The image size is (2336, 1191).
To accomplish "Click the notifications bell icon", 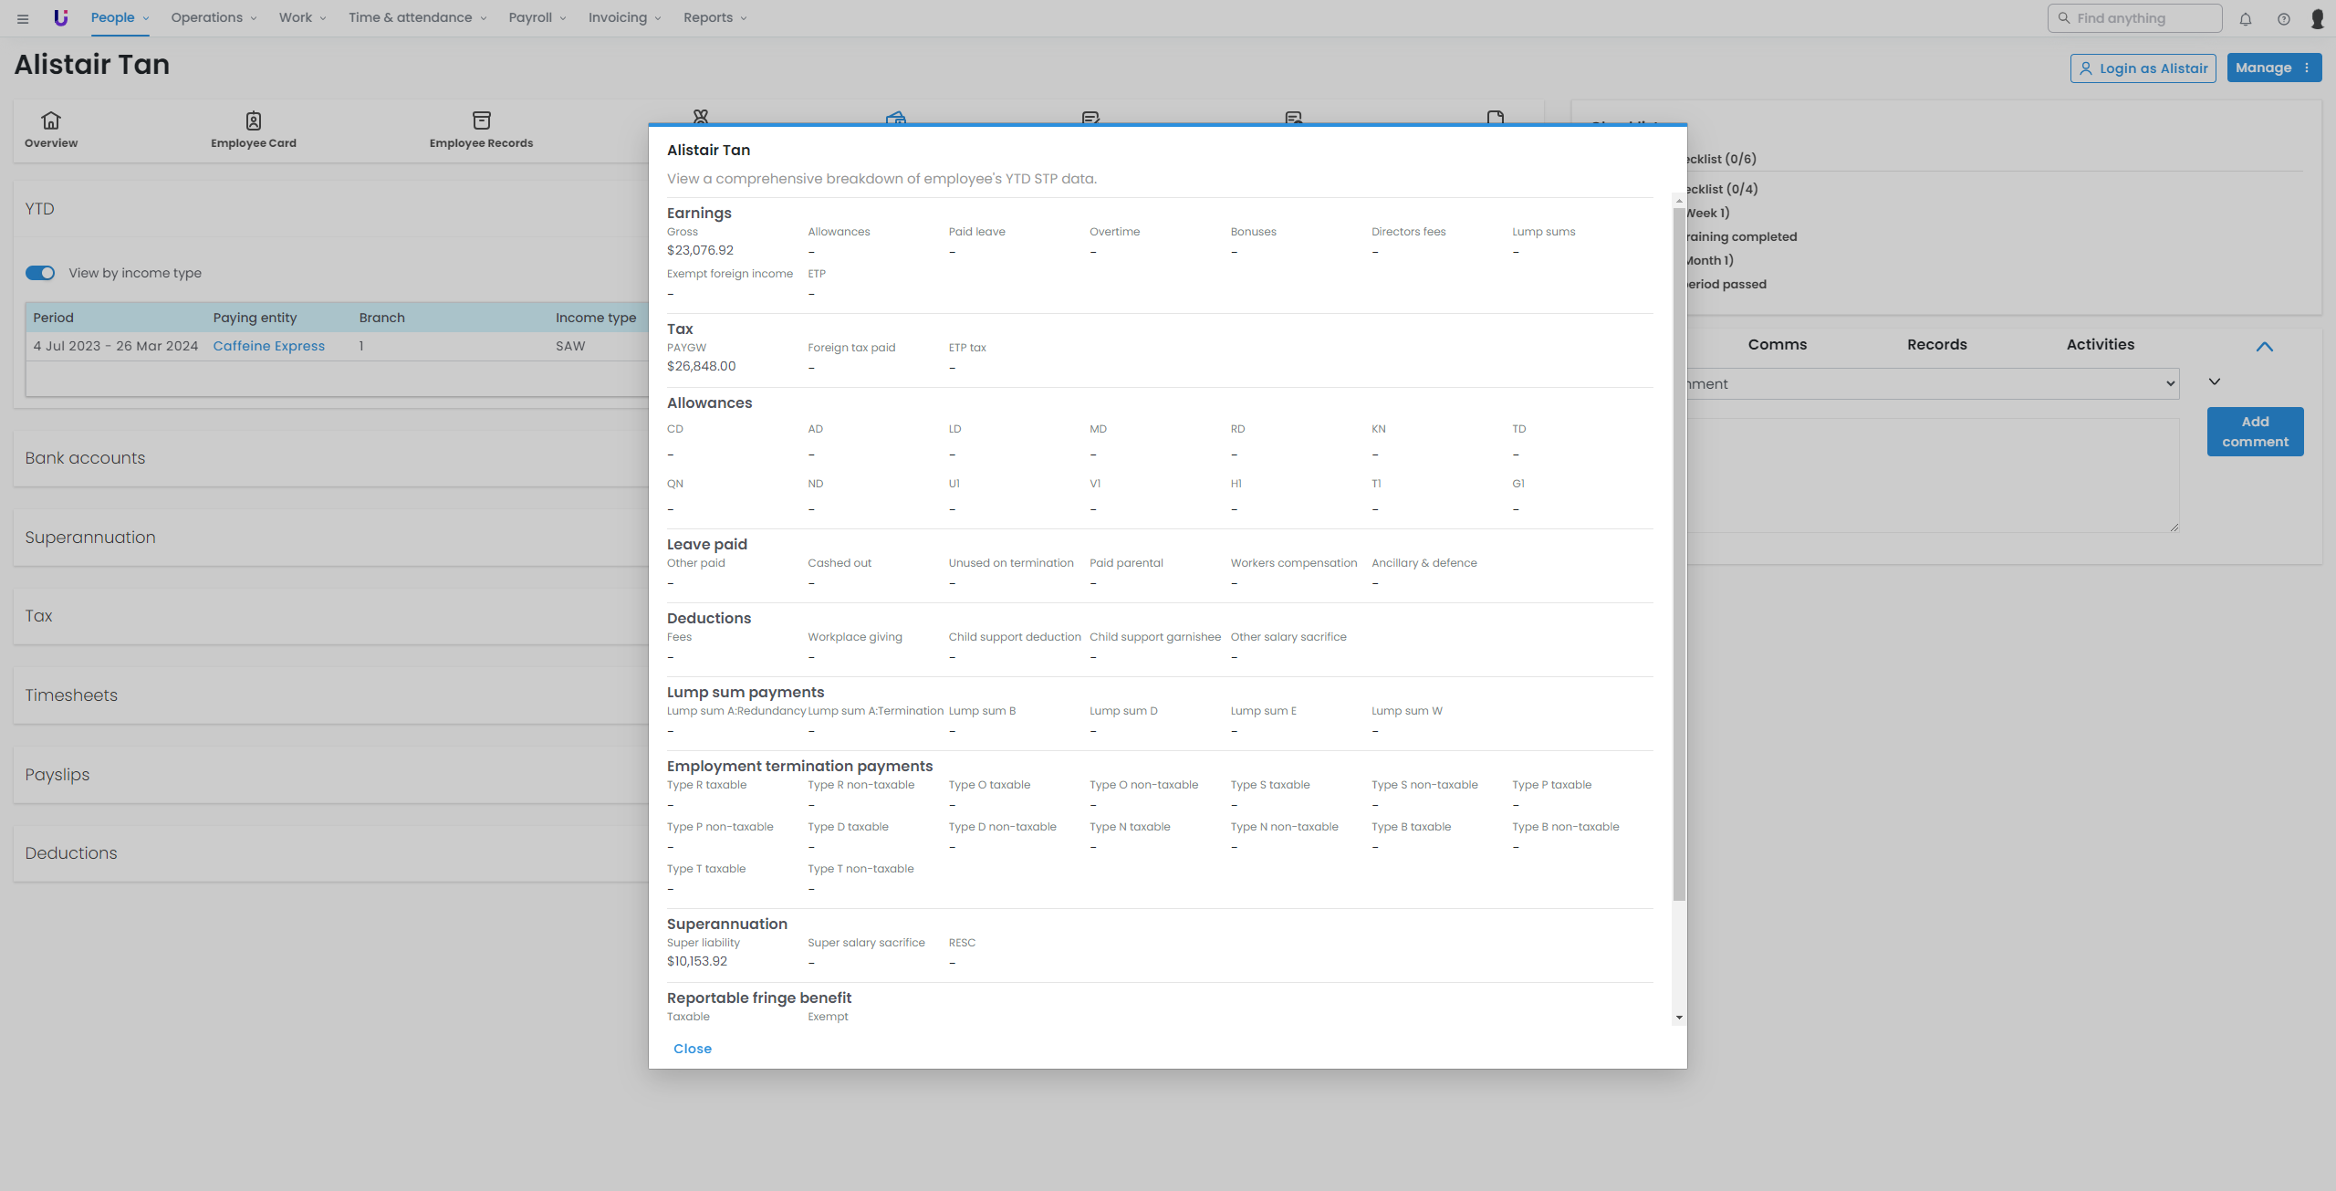I will click(x=2246, y=18).
